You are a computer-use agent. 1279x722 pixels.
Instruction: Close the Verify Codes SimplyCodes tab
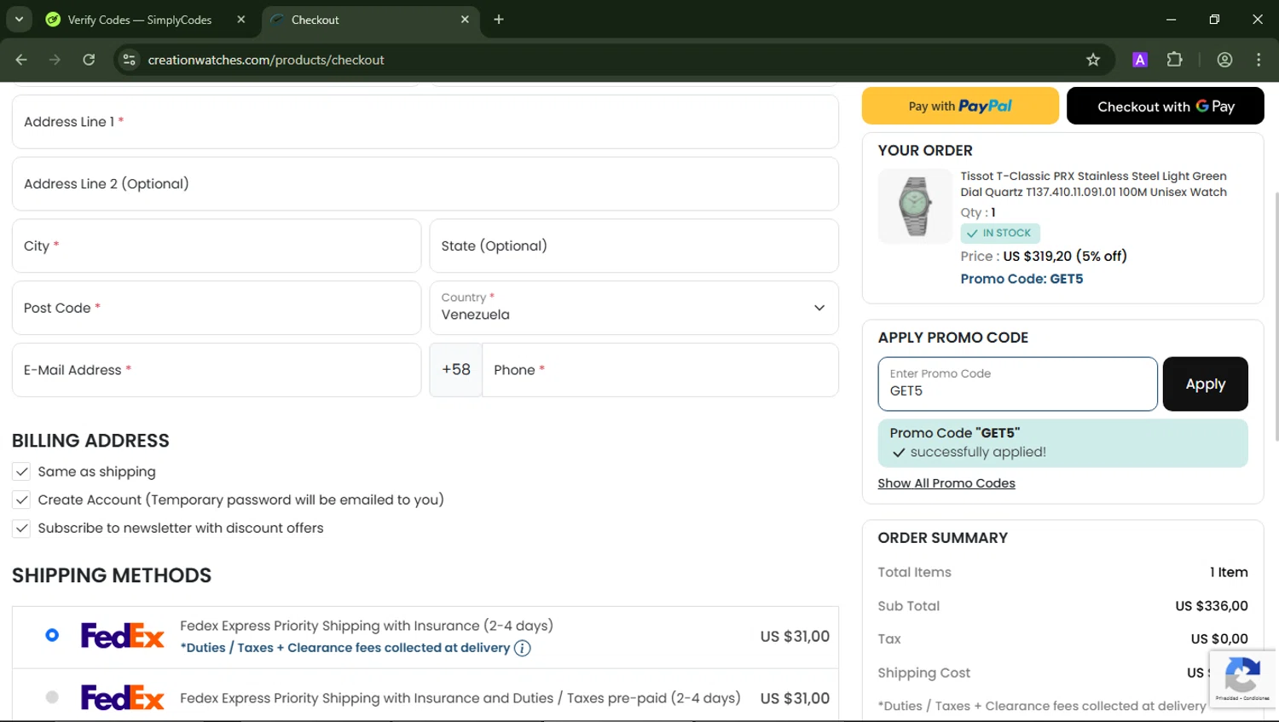pyautogui.click(x=241, y=20)
